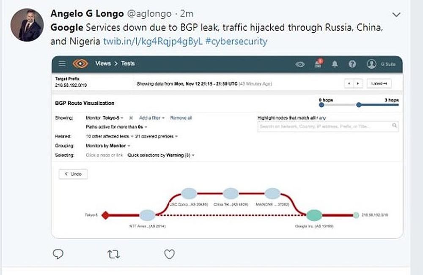Reply to the tweet with the comment icon
The width and height of the screenshot is (423, 275).
click(x=58, y=254)
